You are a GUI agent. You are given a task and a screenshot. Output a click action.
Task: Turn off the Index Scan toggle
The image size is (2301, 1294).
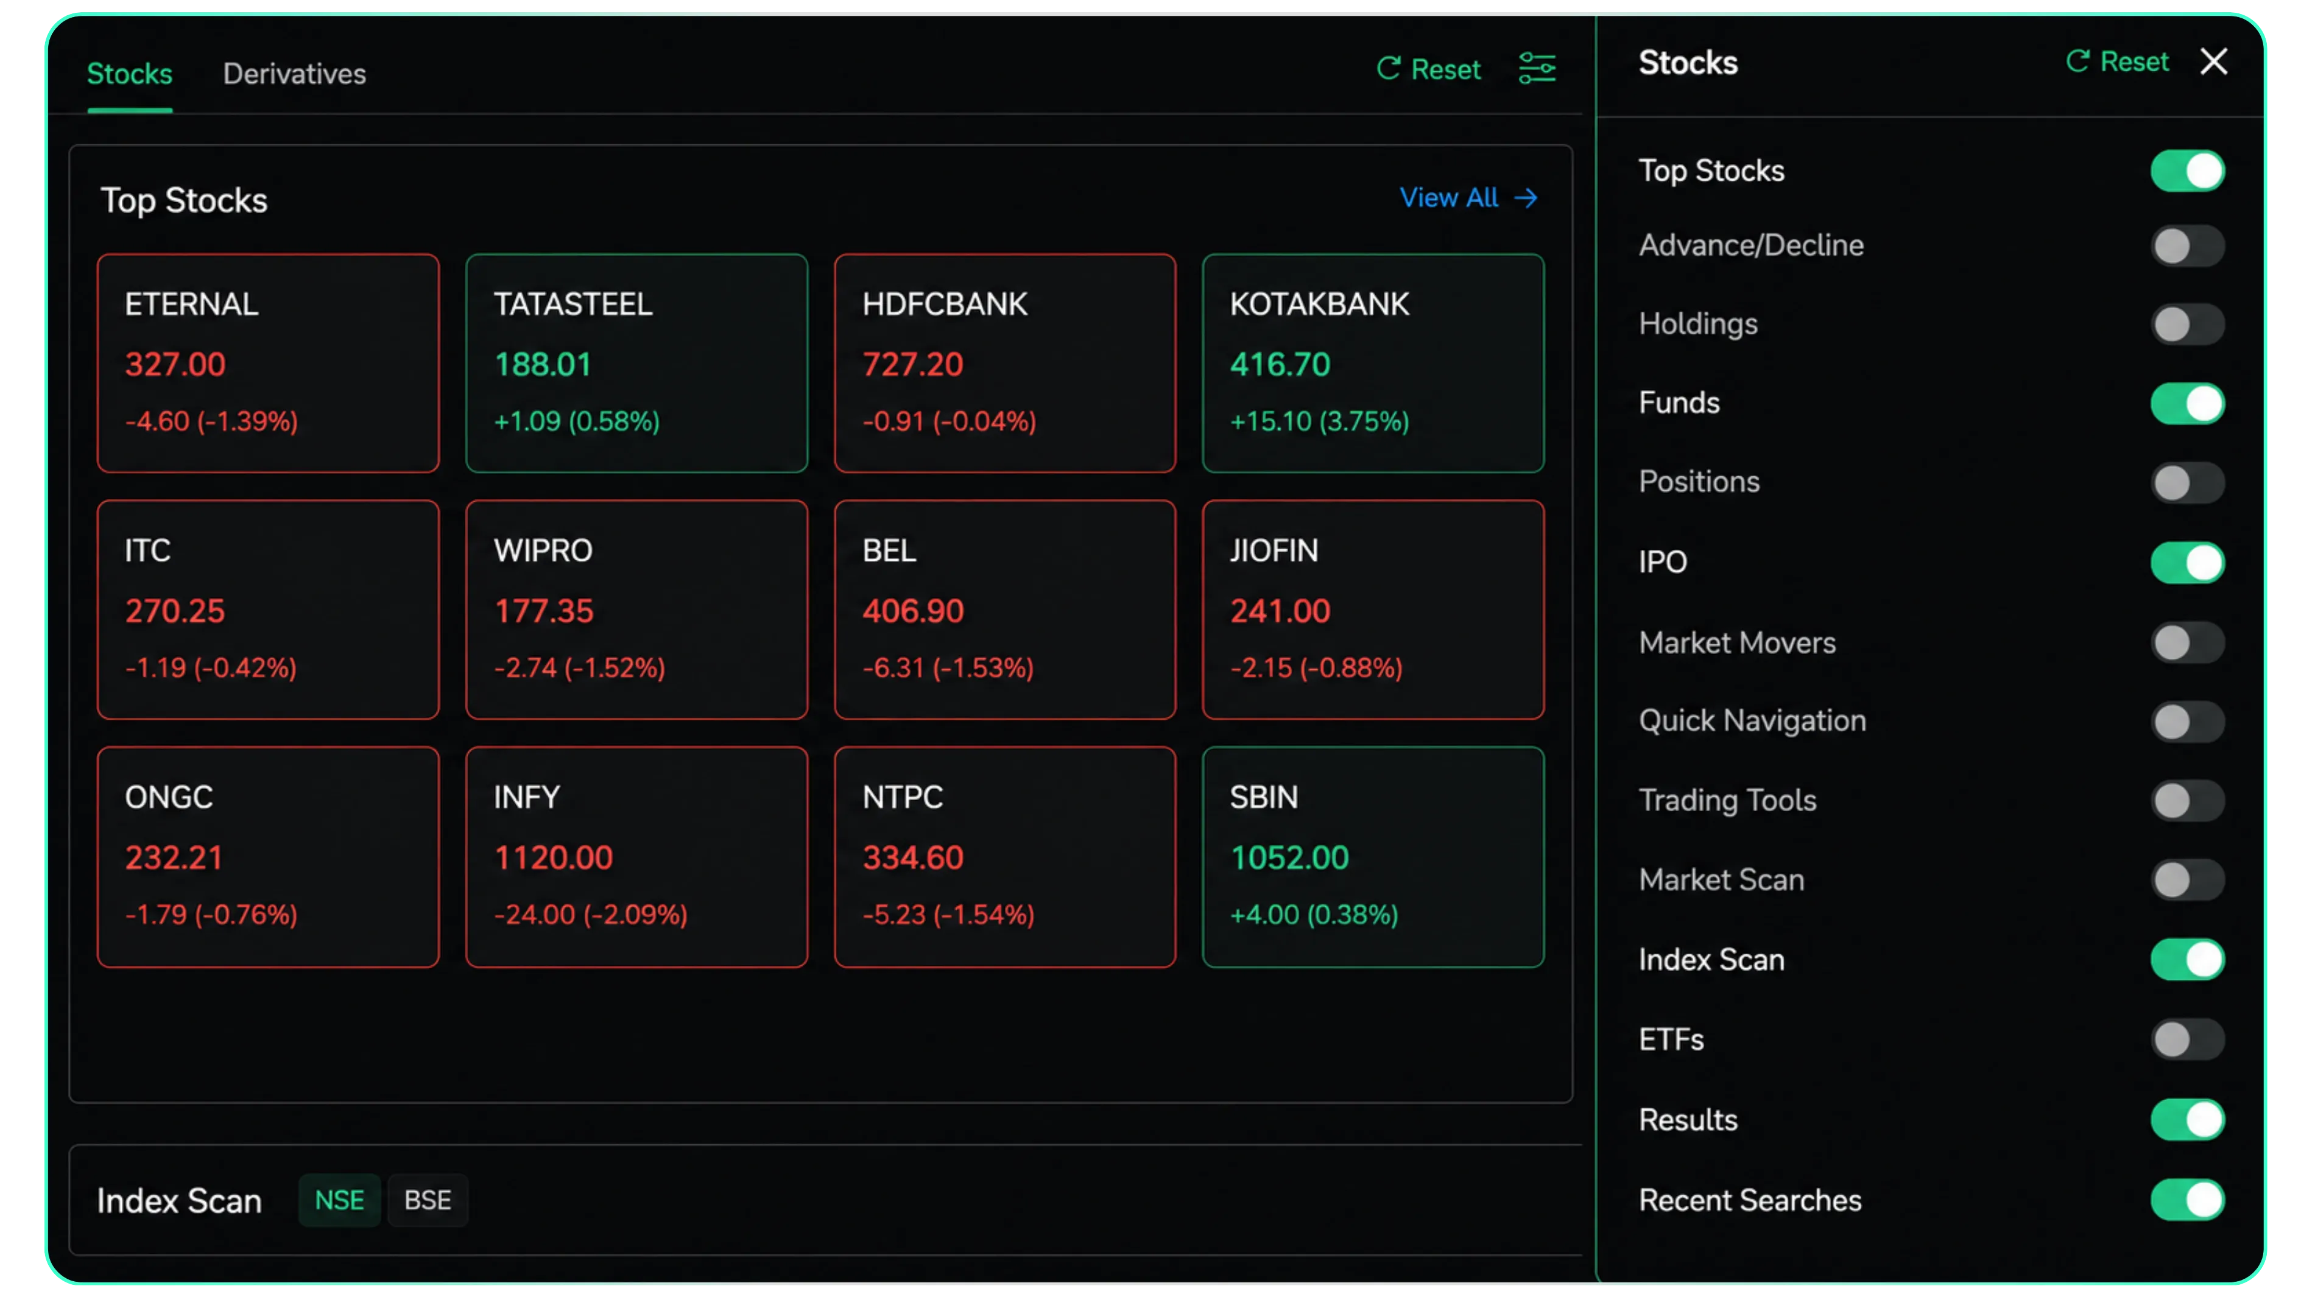pyautogui.click(x=2186, y=960)
